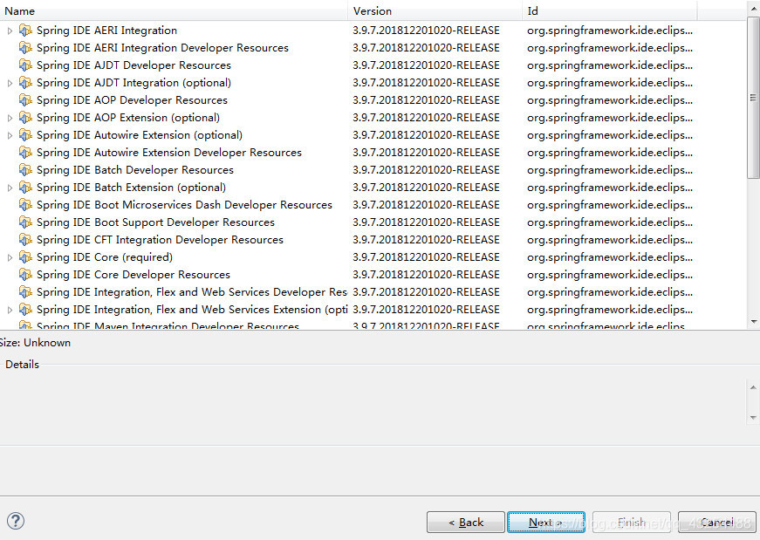
Task: Select Spring IDE AERI Integration Developer Resources text
Action: click(x=162, y=48)
